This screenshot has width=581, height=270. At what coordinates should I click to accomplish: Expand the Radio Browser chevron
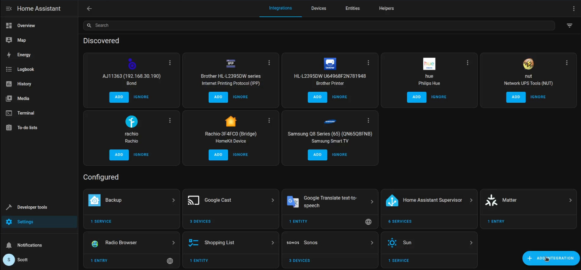(x=173, y=242)
